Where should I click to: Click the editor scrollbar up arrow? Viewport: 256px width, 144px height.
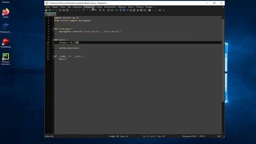coord(223,18)
